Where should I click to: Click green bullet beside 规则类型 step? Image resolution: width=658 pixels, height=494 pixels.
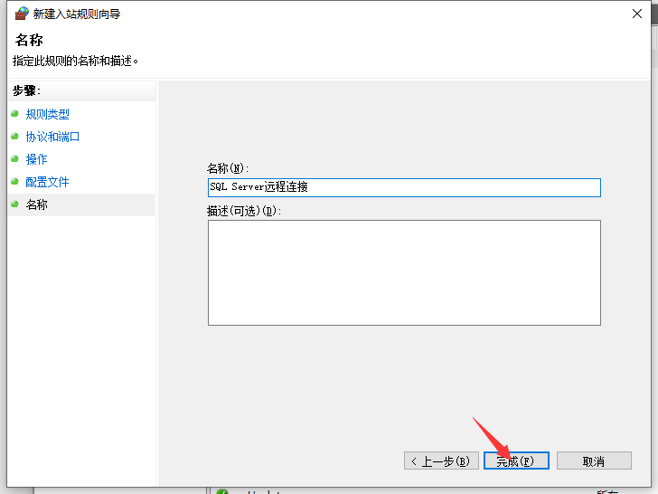tap(14, 114)
